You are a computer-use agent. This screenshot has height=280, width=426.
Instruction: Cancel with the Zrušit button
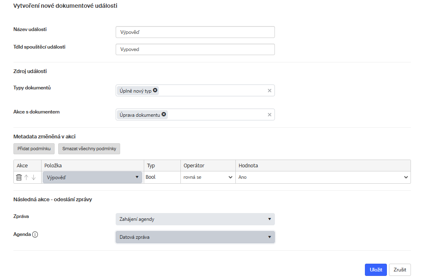(x=400, y=270)
